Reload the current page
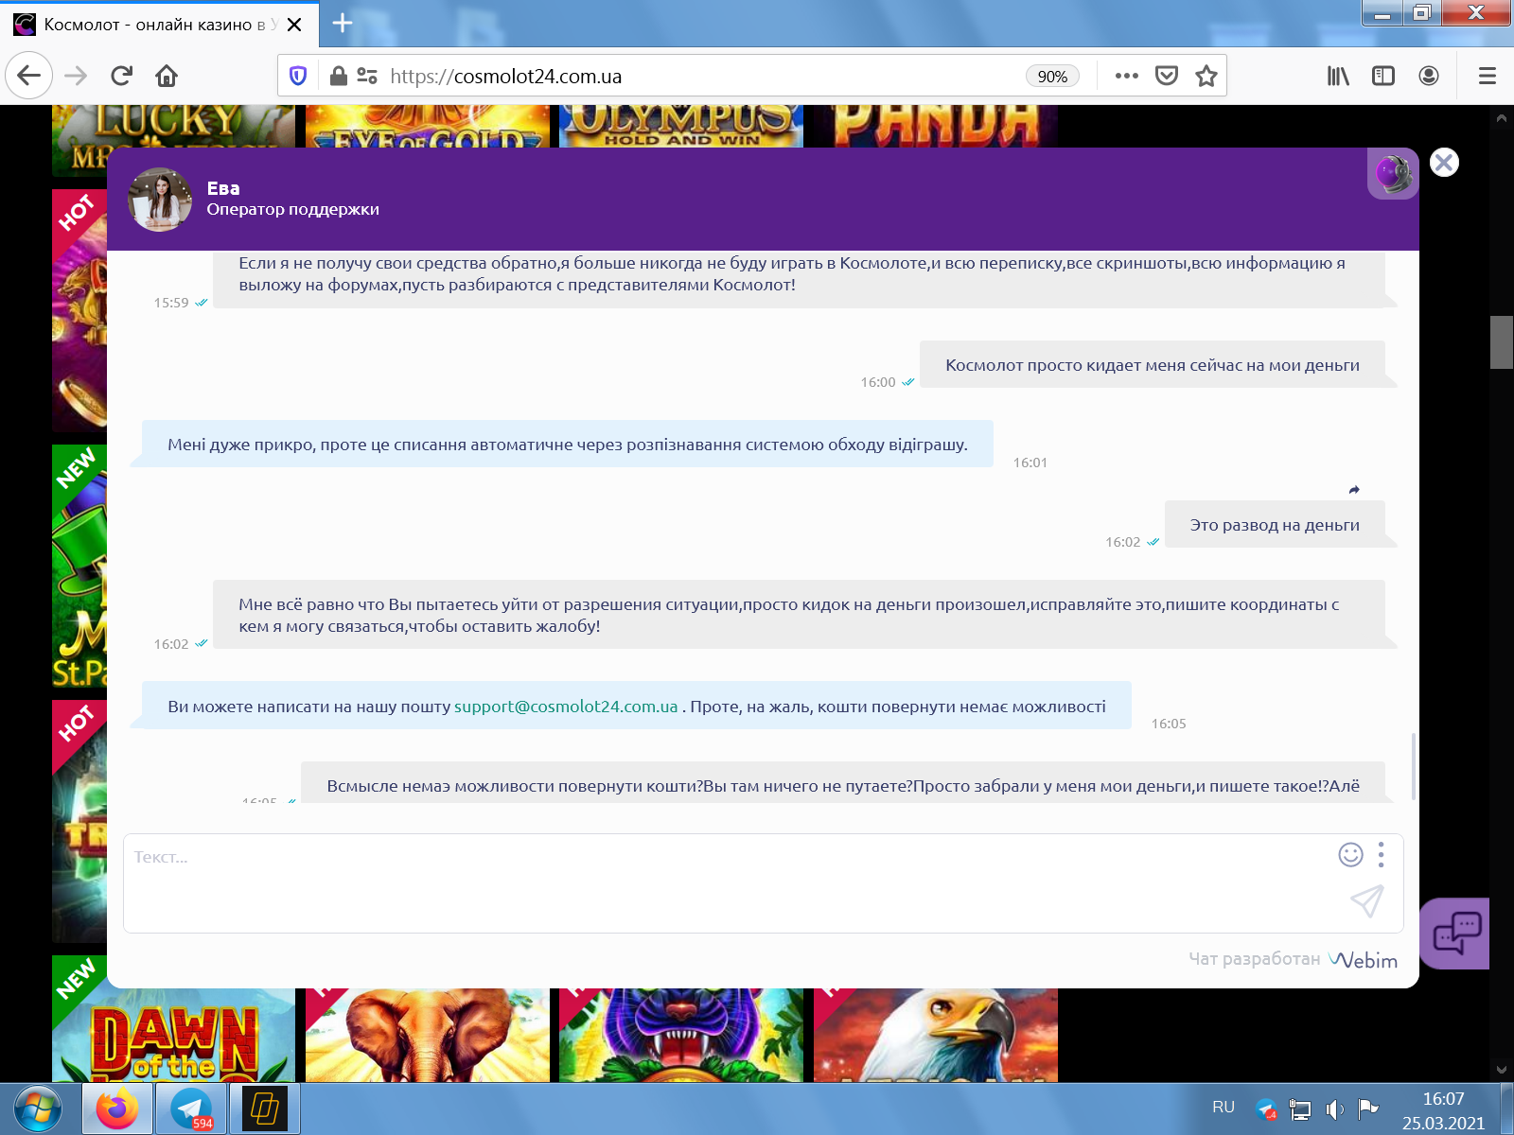1514x1135 pixels. [121, 76]
